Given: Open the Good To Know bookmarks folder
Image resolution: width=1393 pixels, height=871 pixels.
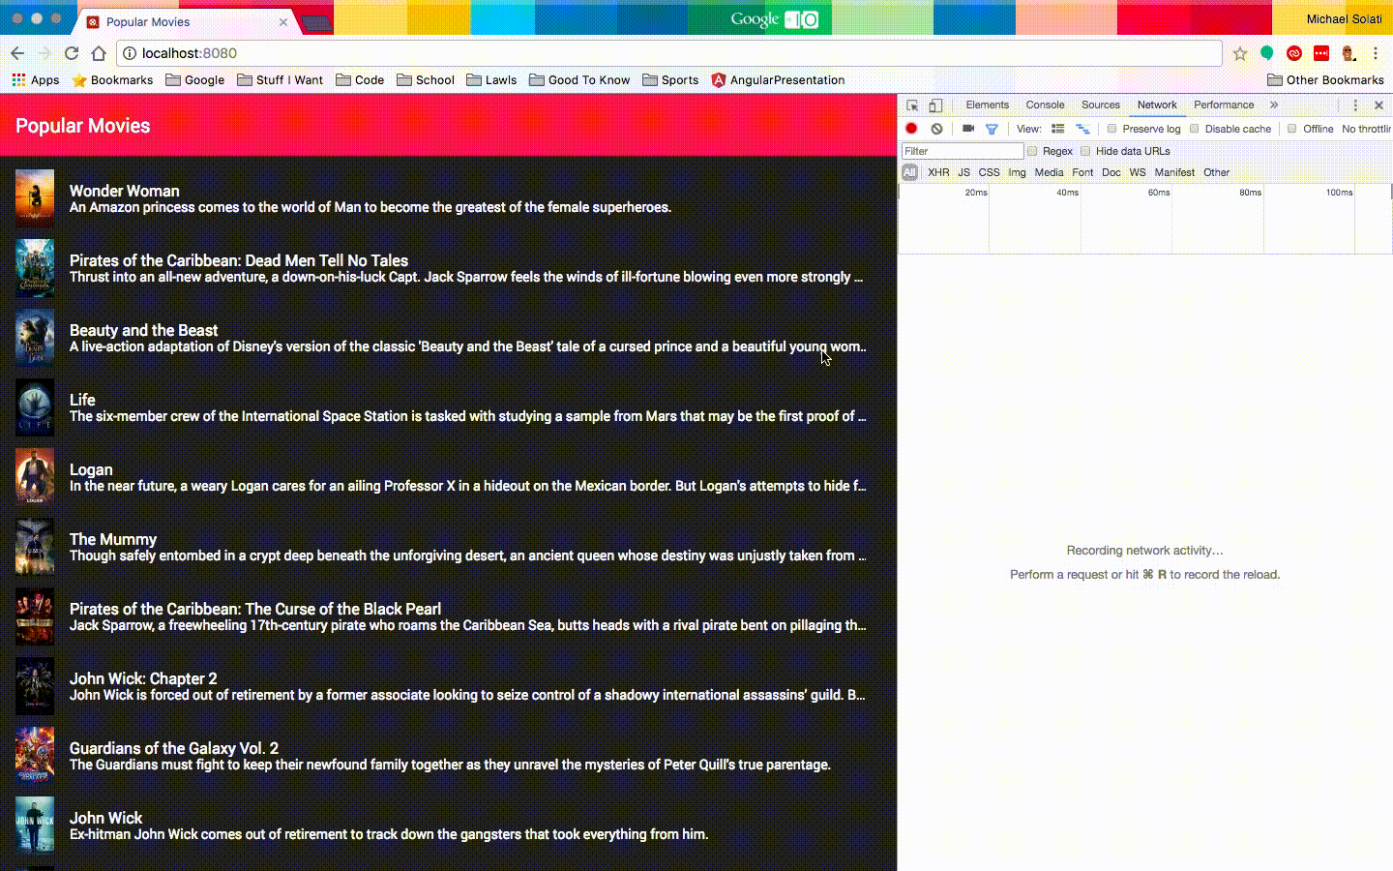Looking at the screenshot, I should [x=579, y=80].
